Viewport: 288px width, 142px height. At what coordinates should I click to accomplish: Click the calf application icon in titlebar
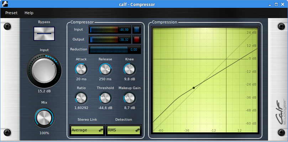click(x=5, y=4)
